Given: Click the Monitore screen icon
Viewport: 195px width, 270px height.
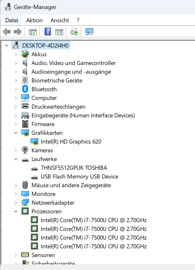Looking at the screenshot, I should click(25, 194).
